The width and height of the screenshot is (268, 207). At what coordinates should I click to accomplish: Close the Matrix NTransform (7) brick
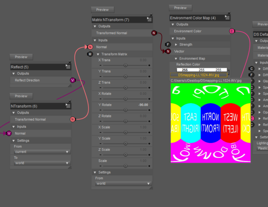(151, 15)
